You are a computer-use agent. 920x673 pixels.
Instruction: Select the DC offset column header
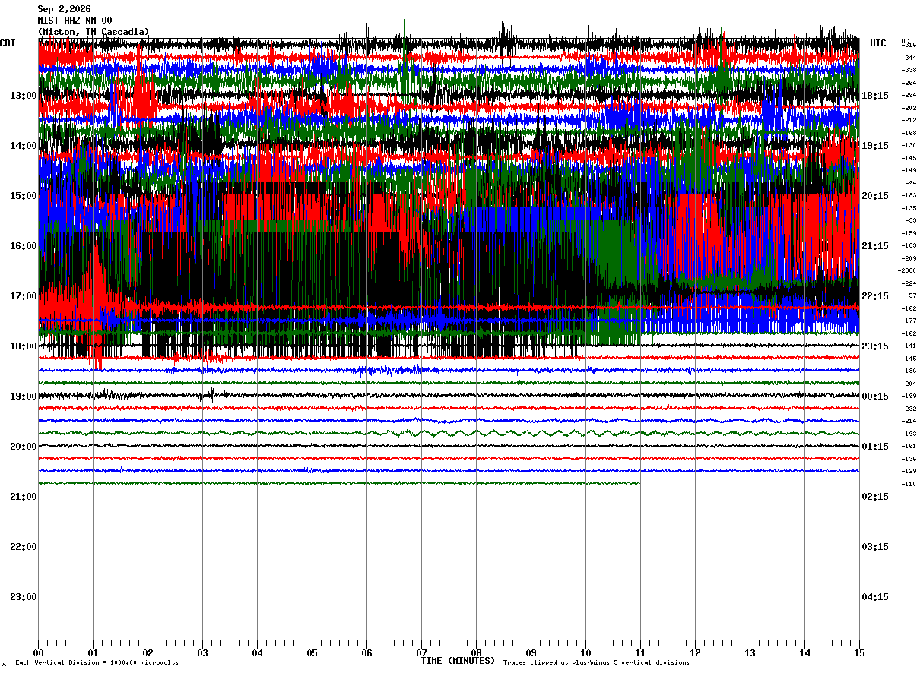click(x=905, y=41)
